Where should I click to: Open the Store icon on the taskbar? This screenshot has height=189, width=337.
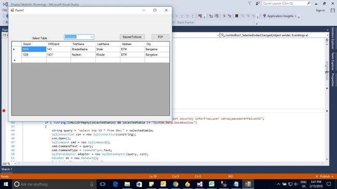coord(139,184)
